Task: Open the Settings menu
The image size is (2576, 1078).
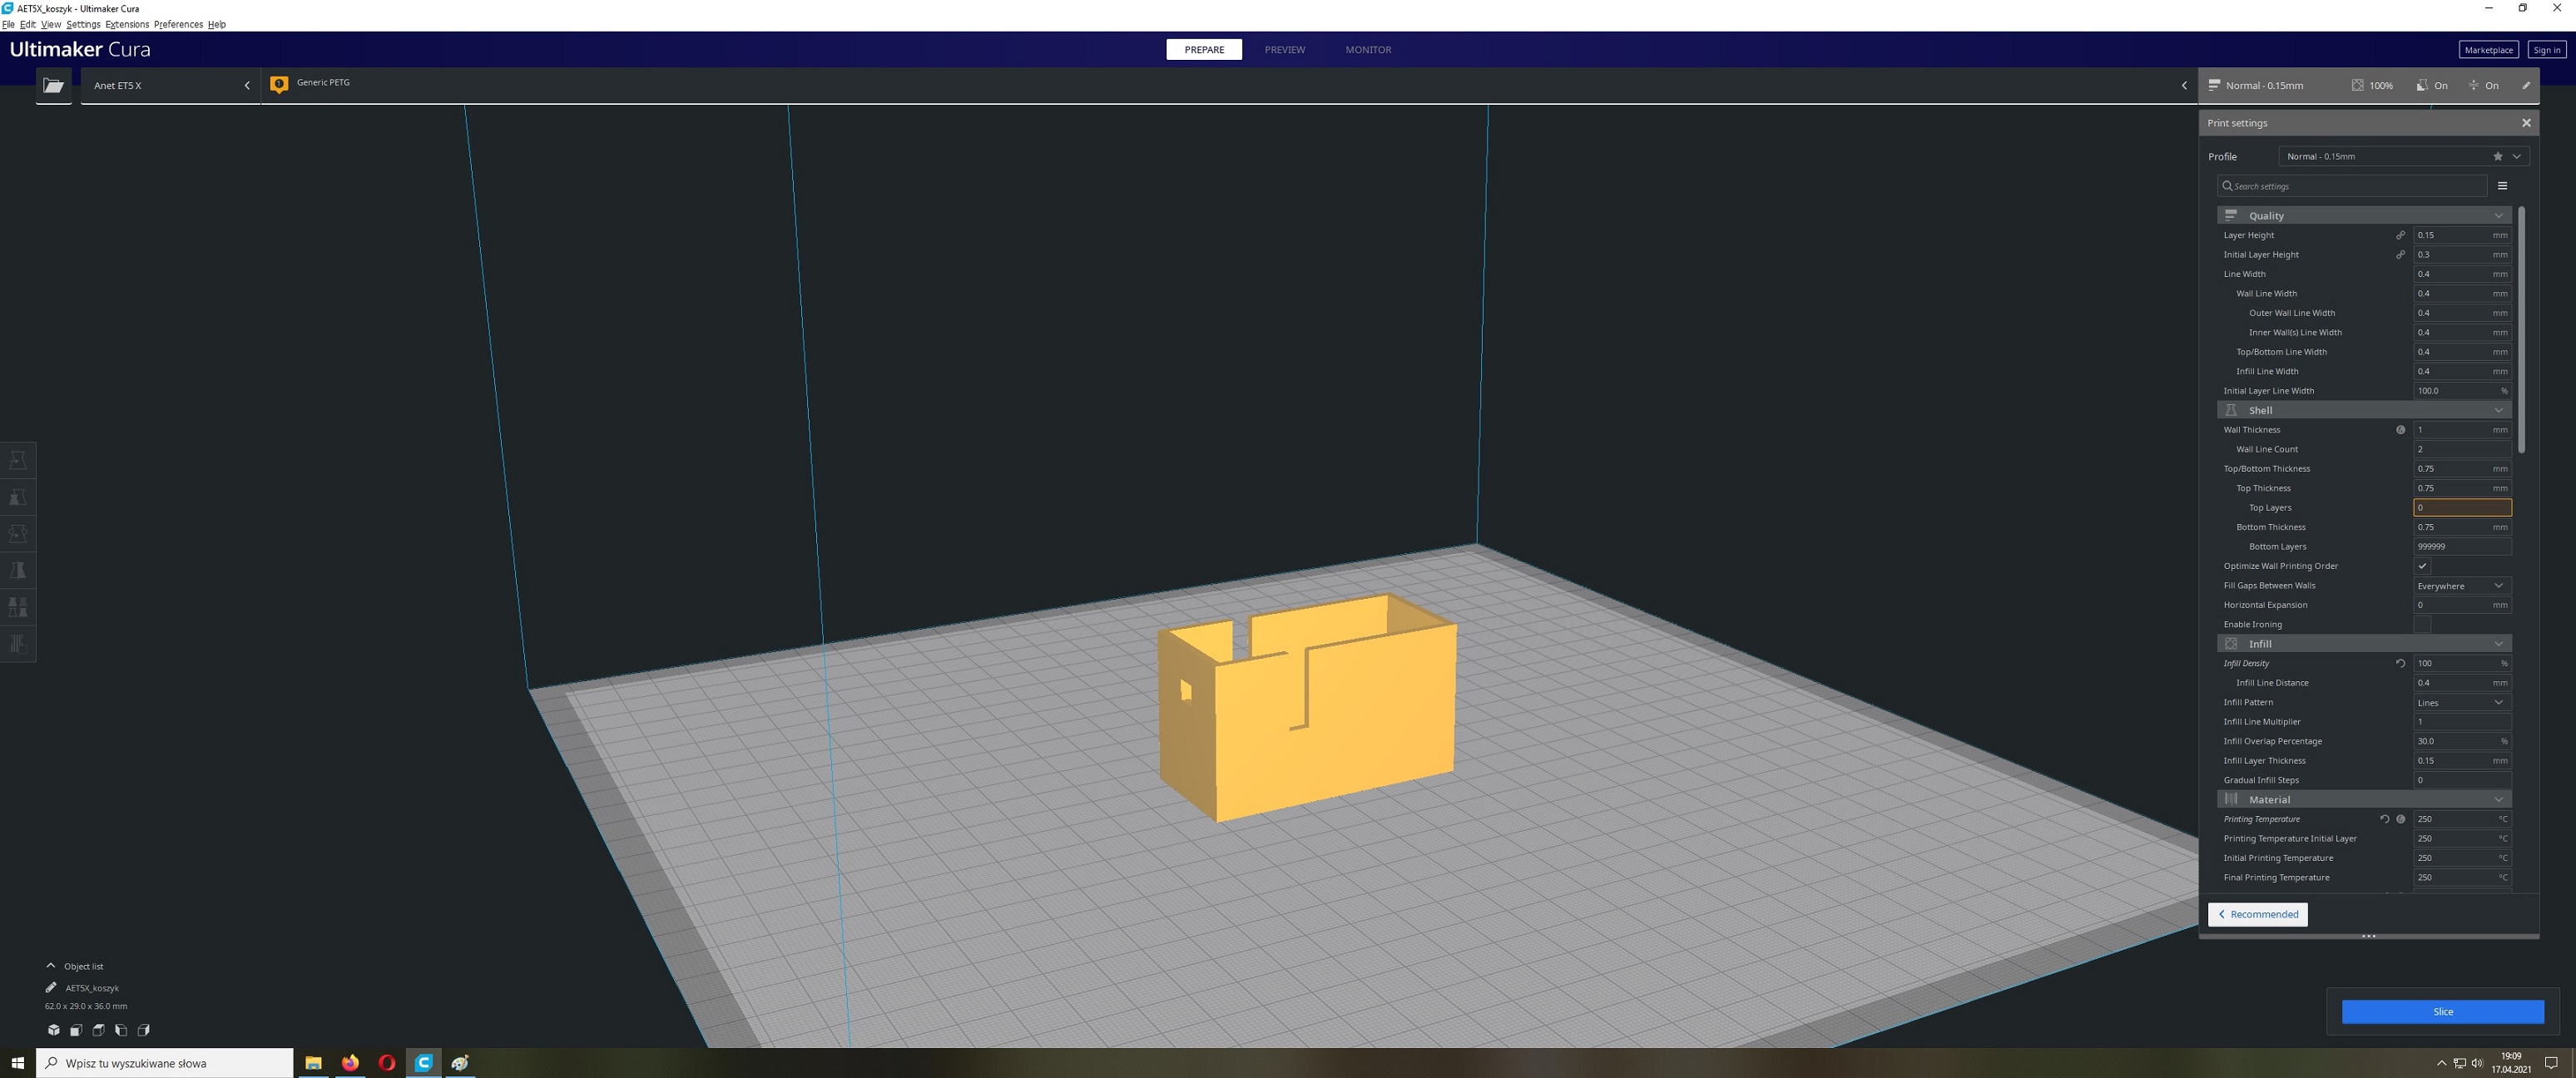Action: [x=83, y=24]
